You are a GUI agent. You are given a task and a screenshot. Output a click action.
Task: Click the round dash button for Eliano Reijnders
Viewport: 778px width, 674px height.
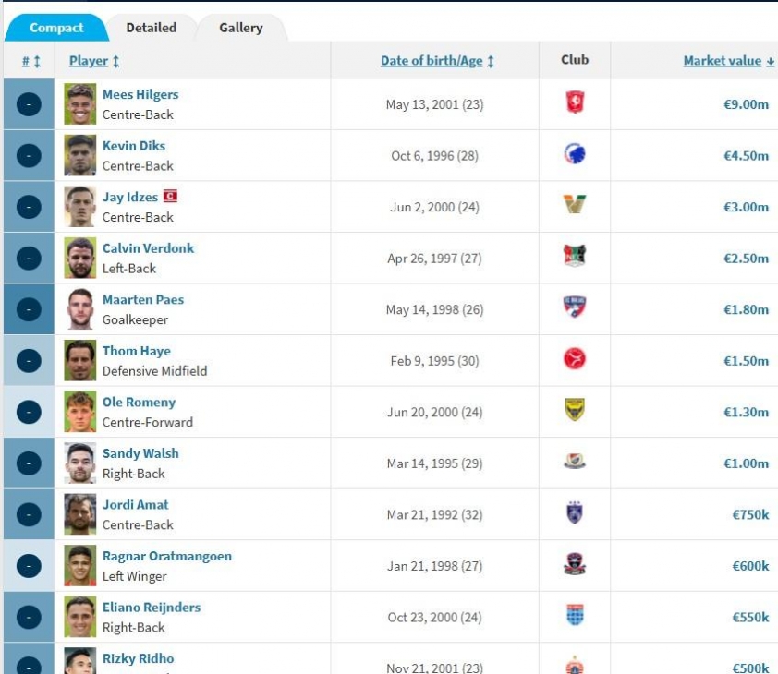(29, 617)
